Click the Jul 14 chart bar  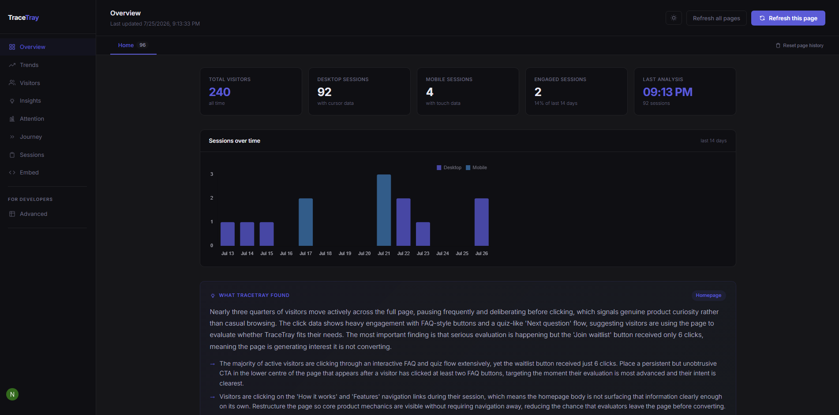[x=247, y=234]
